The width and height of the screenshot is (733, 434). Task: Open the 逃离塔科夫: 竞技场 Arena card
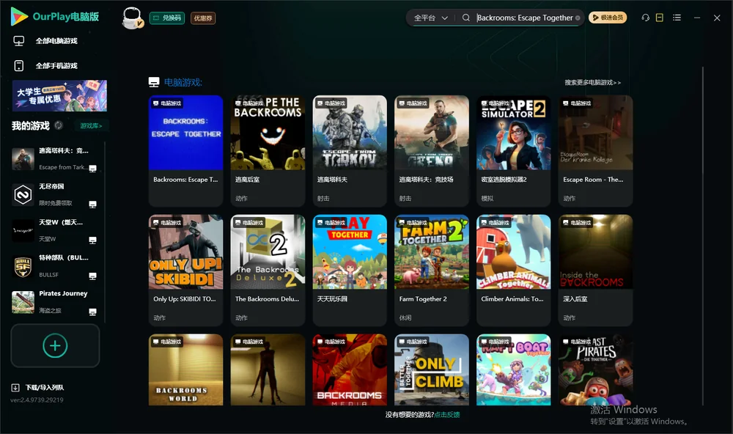(432, 150)
